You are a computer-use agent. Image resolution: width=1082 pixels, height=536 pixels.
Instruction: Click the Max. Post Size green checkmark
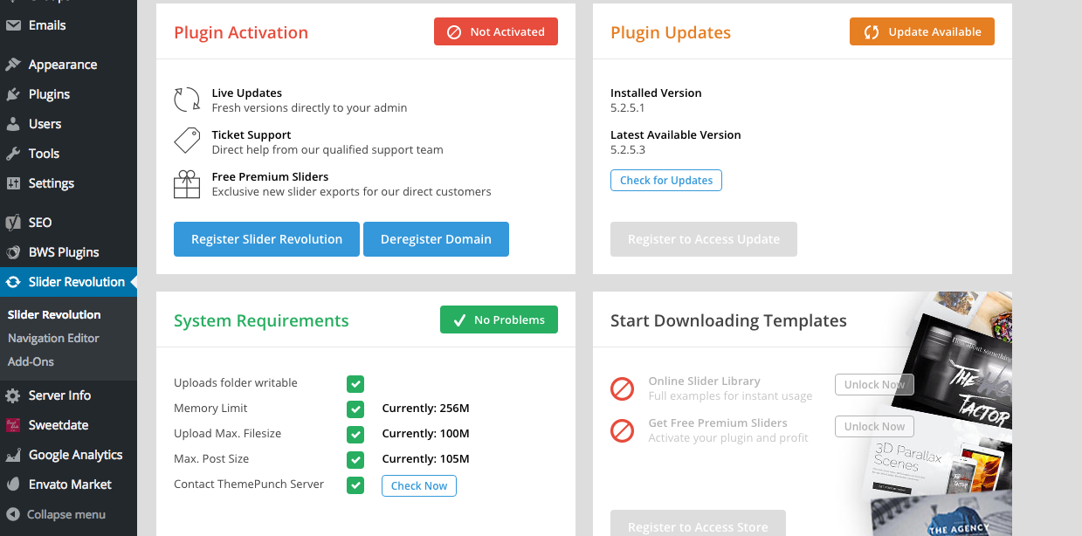(355, 460)
